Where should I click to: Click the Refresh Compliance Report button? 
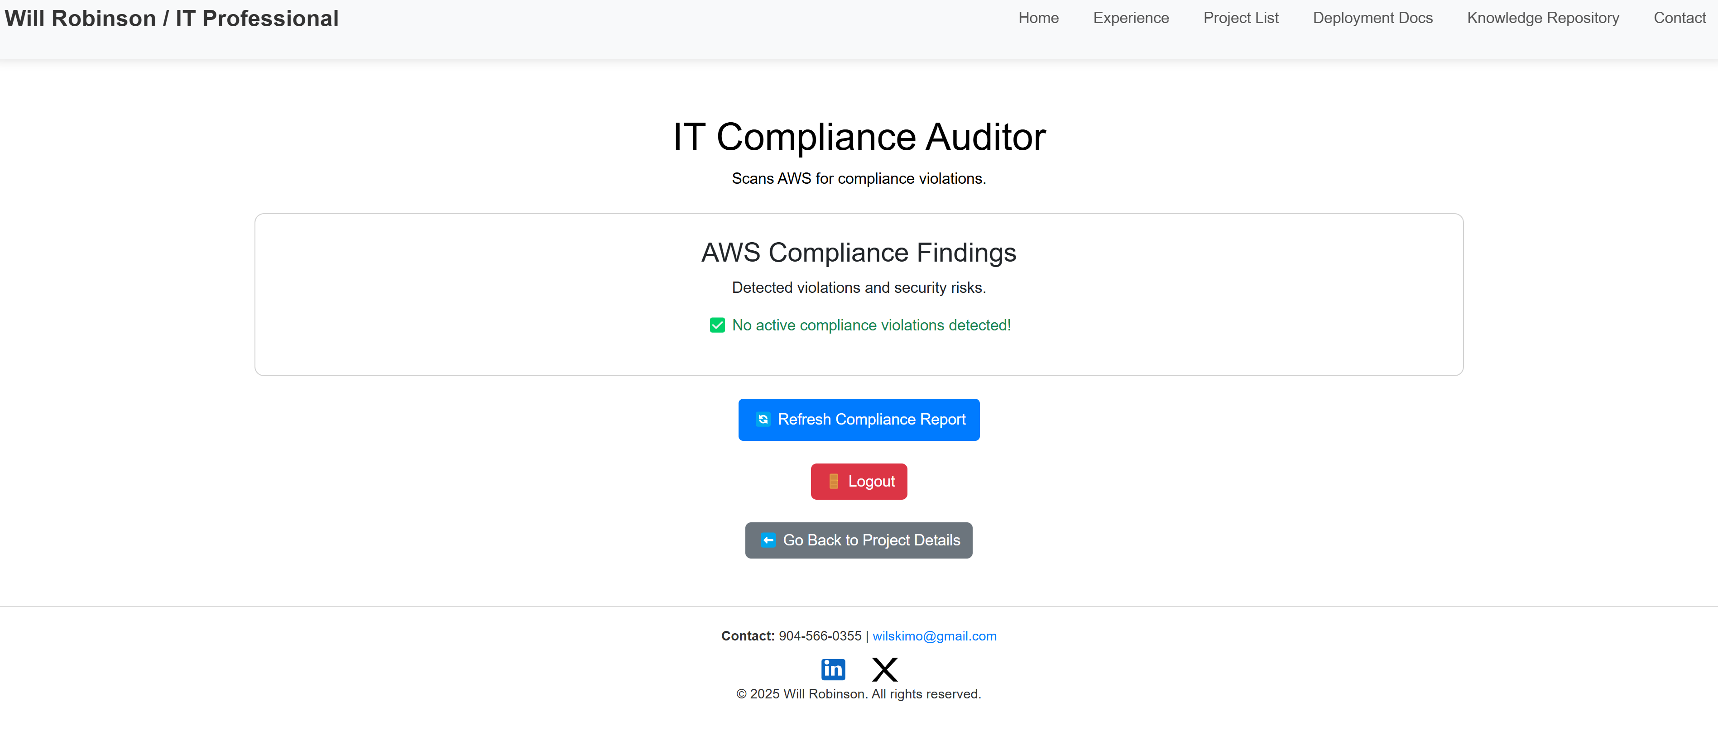[x=859, y=419]
